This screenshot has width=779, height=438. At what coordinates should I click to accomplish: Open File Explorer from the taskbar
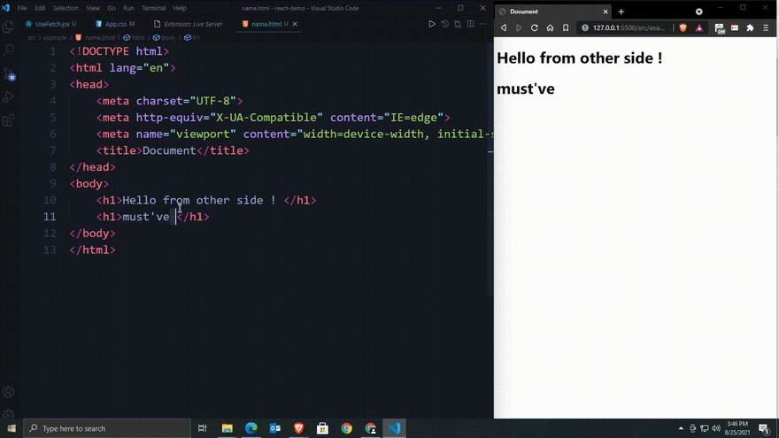[227, 428]
